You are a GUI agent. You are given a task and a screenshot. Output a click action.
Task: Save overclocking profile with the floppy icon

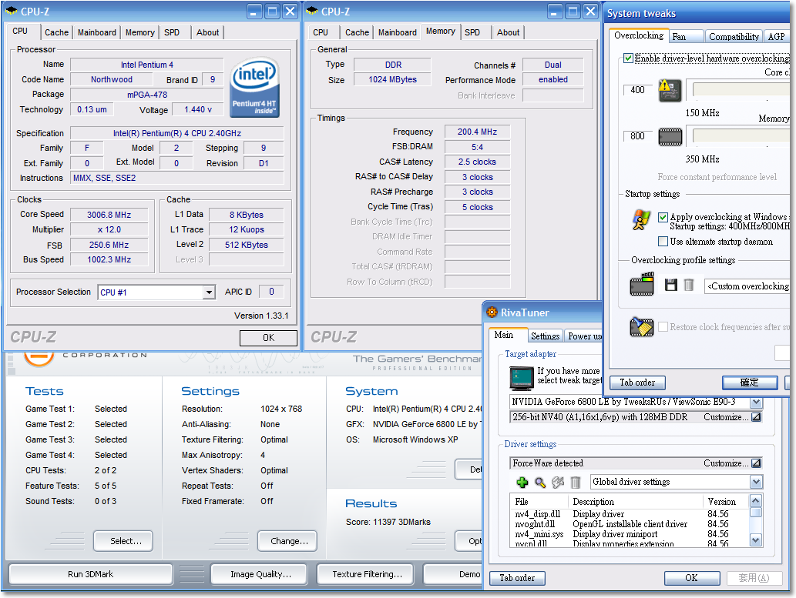click(671, 285)
